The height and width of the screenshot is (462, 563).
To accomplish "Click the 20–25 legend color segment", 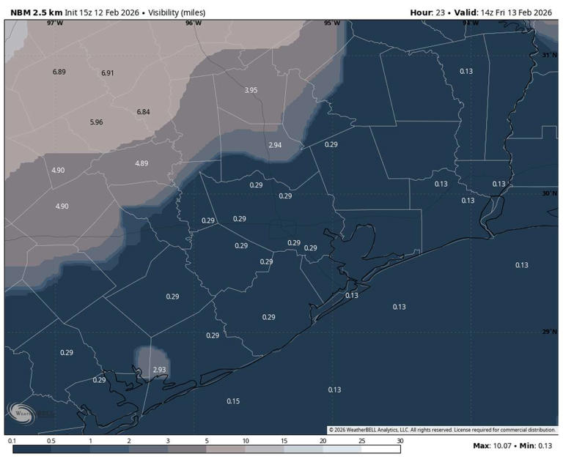I will point(342,449).
